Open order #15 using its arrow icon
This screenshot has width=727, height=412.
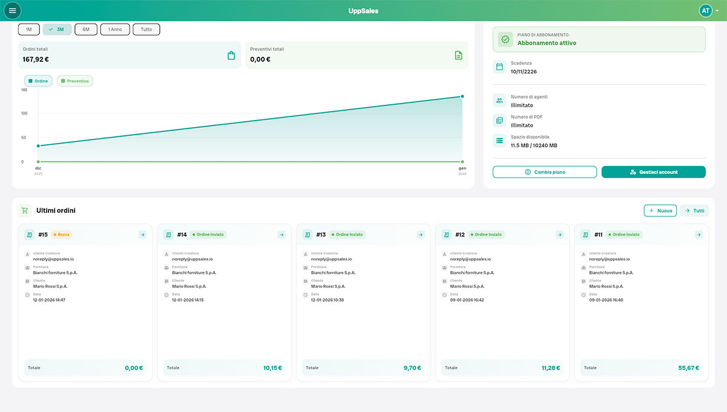[x=142, y=234]
